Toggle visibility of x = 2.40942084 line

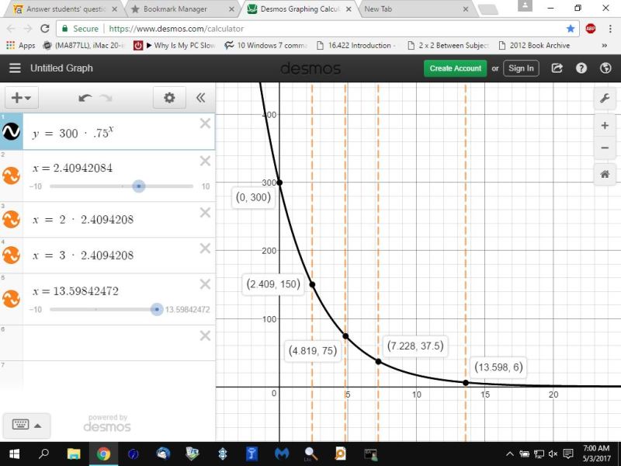click(11, 176)
